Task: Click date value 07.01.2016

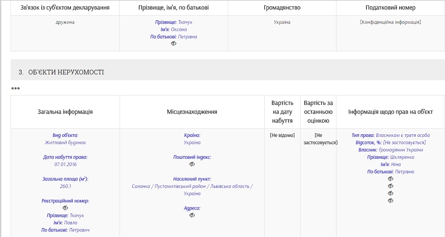Action: click(x=65, y=164)
